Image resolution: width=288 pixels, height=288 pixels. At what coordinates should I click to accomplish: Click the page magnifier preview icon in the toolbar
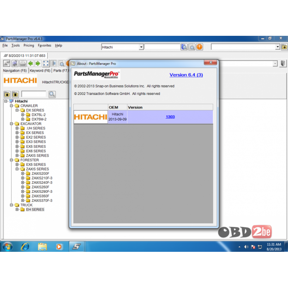61,64
